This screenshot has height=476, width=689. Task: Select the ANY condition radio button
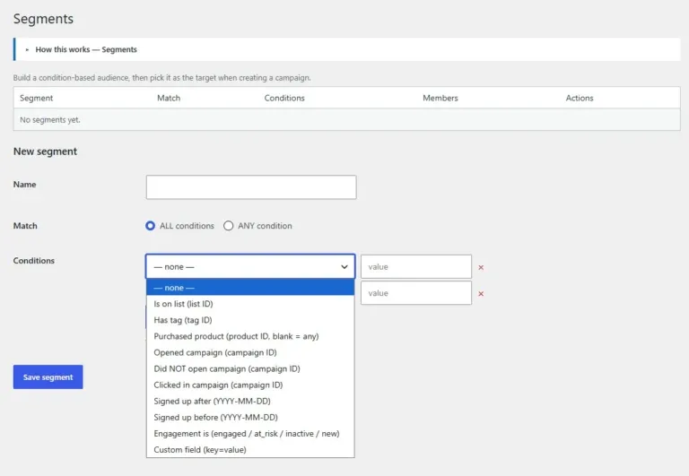tap(228, 226)
